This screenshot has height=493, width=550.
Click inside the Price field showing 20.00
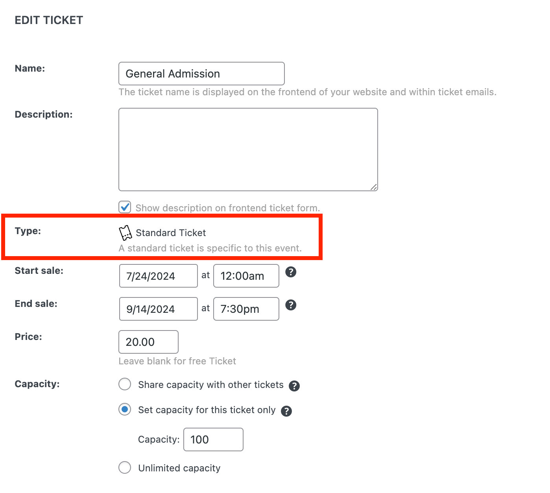pos(148,342)
